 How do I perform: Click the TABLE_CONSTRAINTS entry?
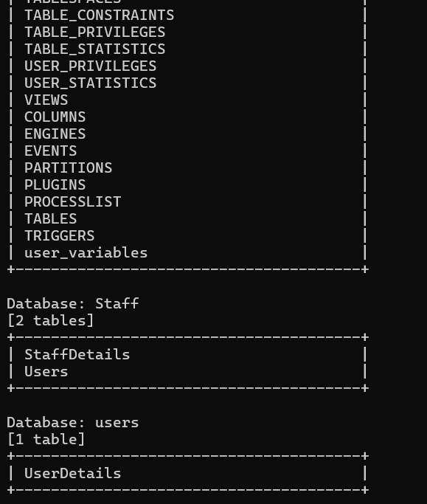point(100,15)
